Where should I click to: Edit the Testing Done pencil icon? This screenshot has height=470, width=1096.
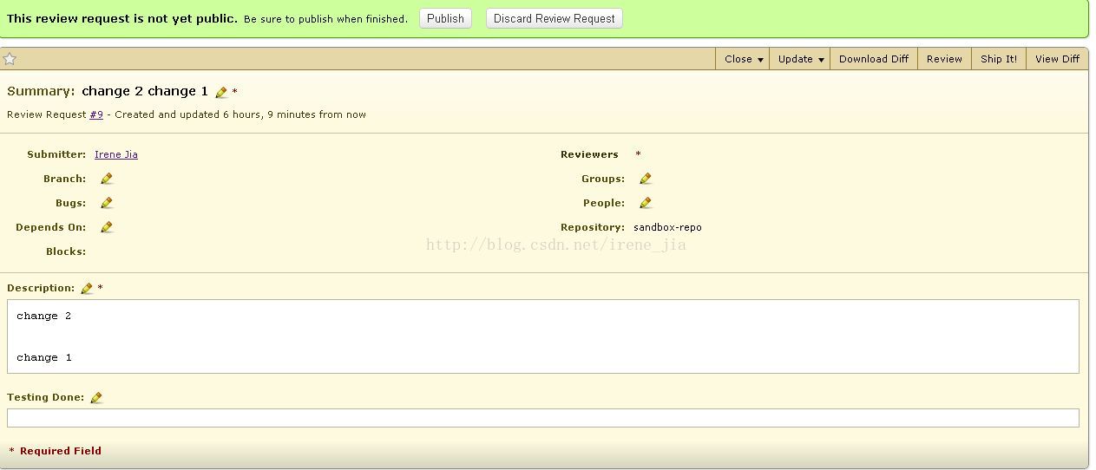coord(96,397)
